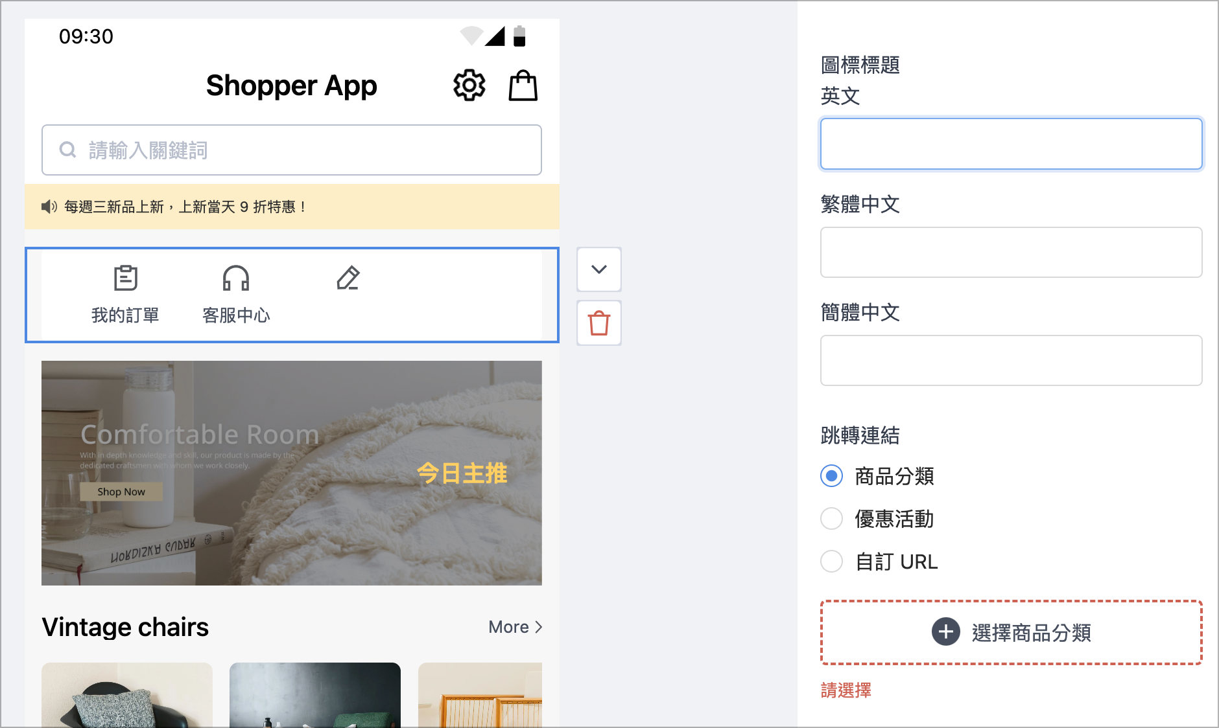Select 優惠活動 radio option
Image resolution: width=1219 pixels, height=728 pixels.
pyautogui.click(x=831, y=519)
